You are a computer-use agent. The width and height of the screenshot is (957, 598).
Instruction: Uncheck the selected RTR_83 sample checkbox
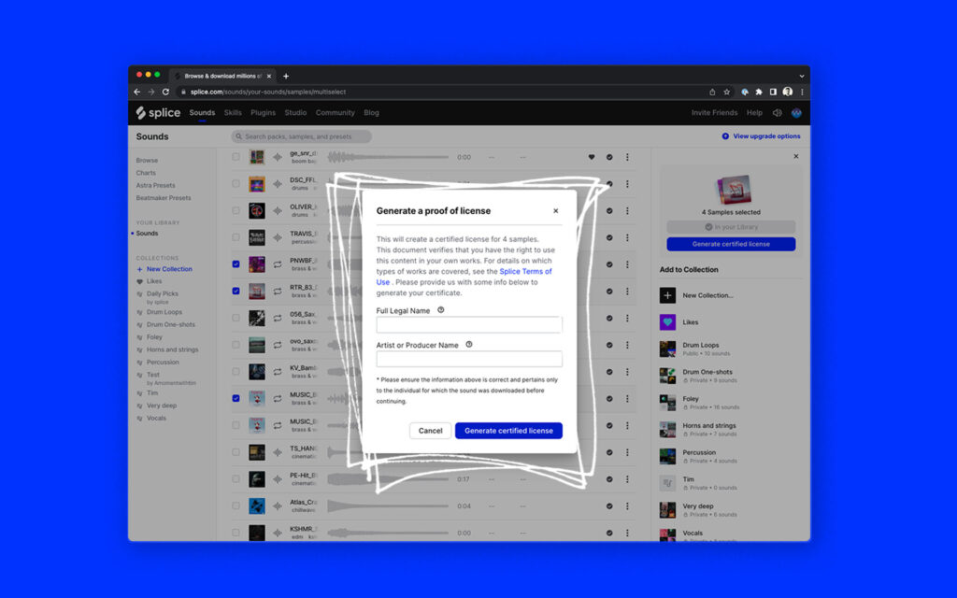point(236,291)
